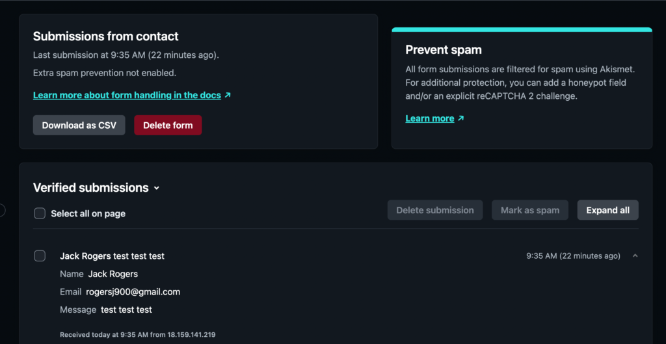This screenshot has width=666, height=344.
Task: Follow the Learn more link under Prevent spam
Action: pyautogui.click(x=429, y=118)
